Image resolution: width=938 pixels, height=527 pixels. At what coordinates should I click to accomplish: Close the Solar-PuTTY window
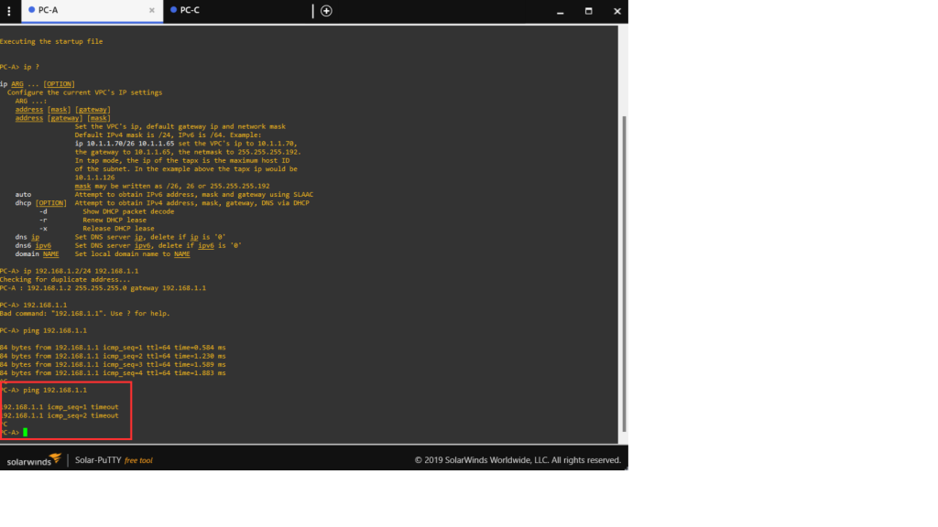point(616,11)
